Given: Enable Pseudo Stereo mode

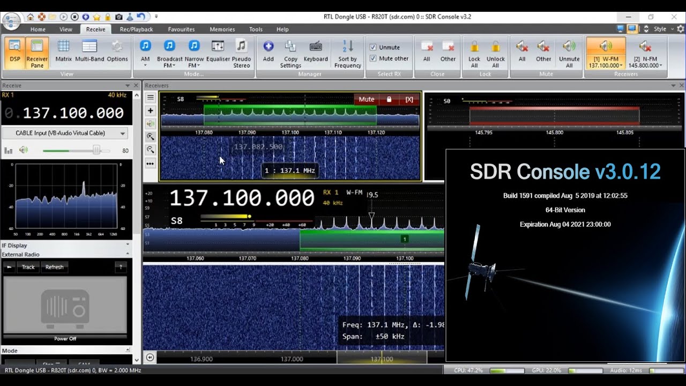Looking at the screenshot, I should click(x=241, y=53).
